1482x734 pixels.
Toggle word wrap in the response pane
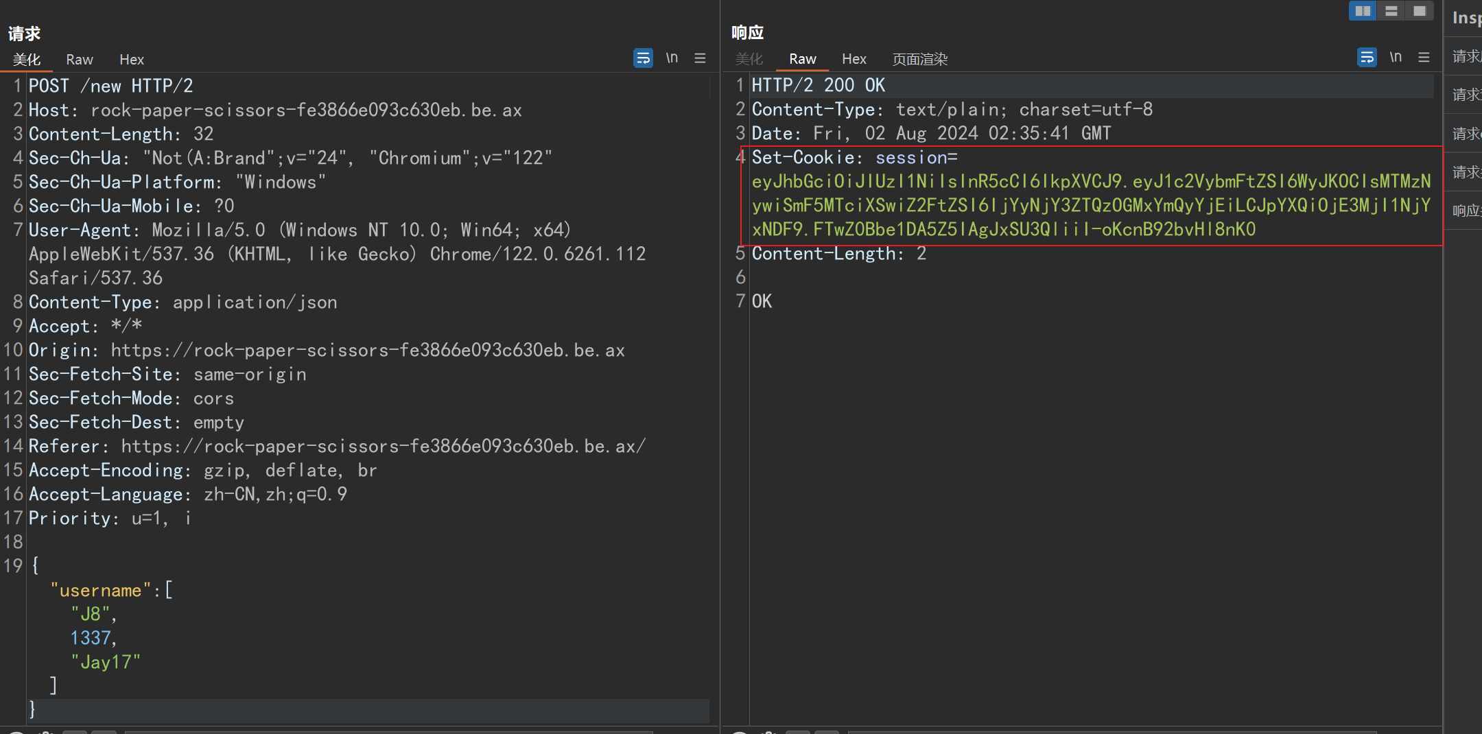1367,57
